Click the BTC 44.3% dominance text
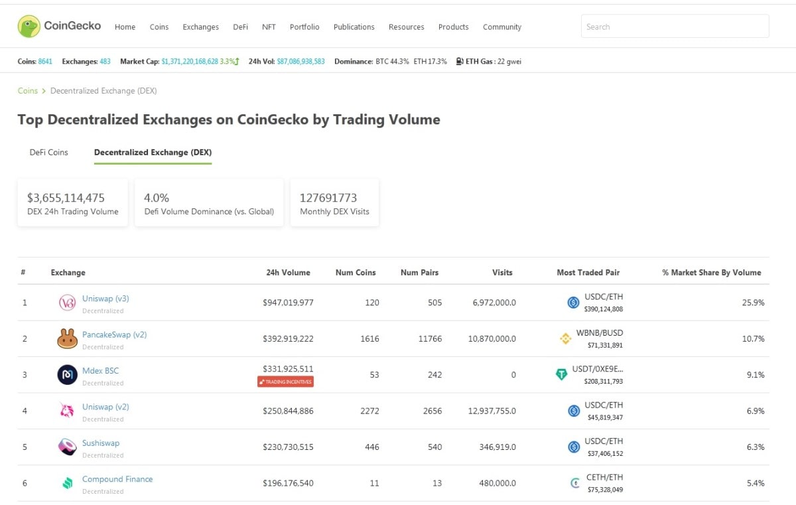This screenshot has width=796, height=505. (x=393, y=61)
